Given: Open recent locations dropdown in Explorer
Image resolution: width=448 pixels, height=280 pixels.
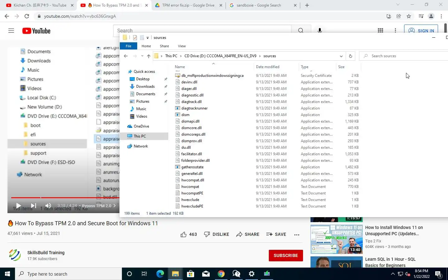Looking at the screenshot, I should click(x=142, y=56).
